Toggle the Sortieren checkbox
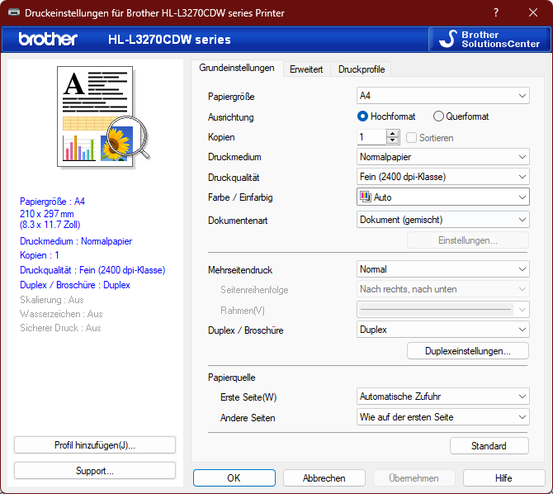The height and width of the screenshot is (494, 553). (411, 137)
